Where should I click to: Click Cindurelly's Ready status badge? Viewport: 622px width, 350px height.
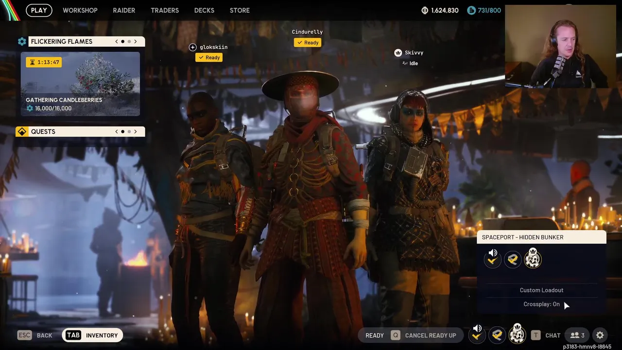point(308,42)
